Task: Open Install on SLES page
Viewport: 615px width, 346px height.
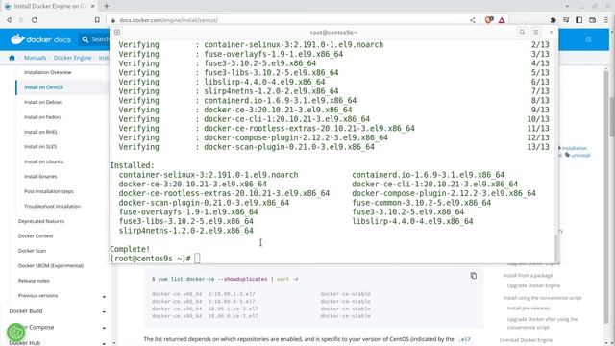Action: (x=40, y=147)
